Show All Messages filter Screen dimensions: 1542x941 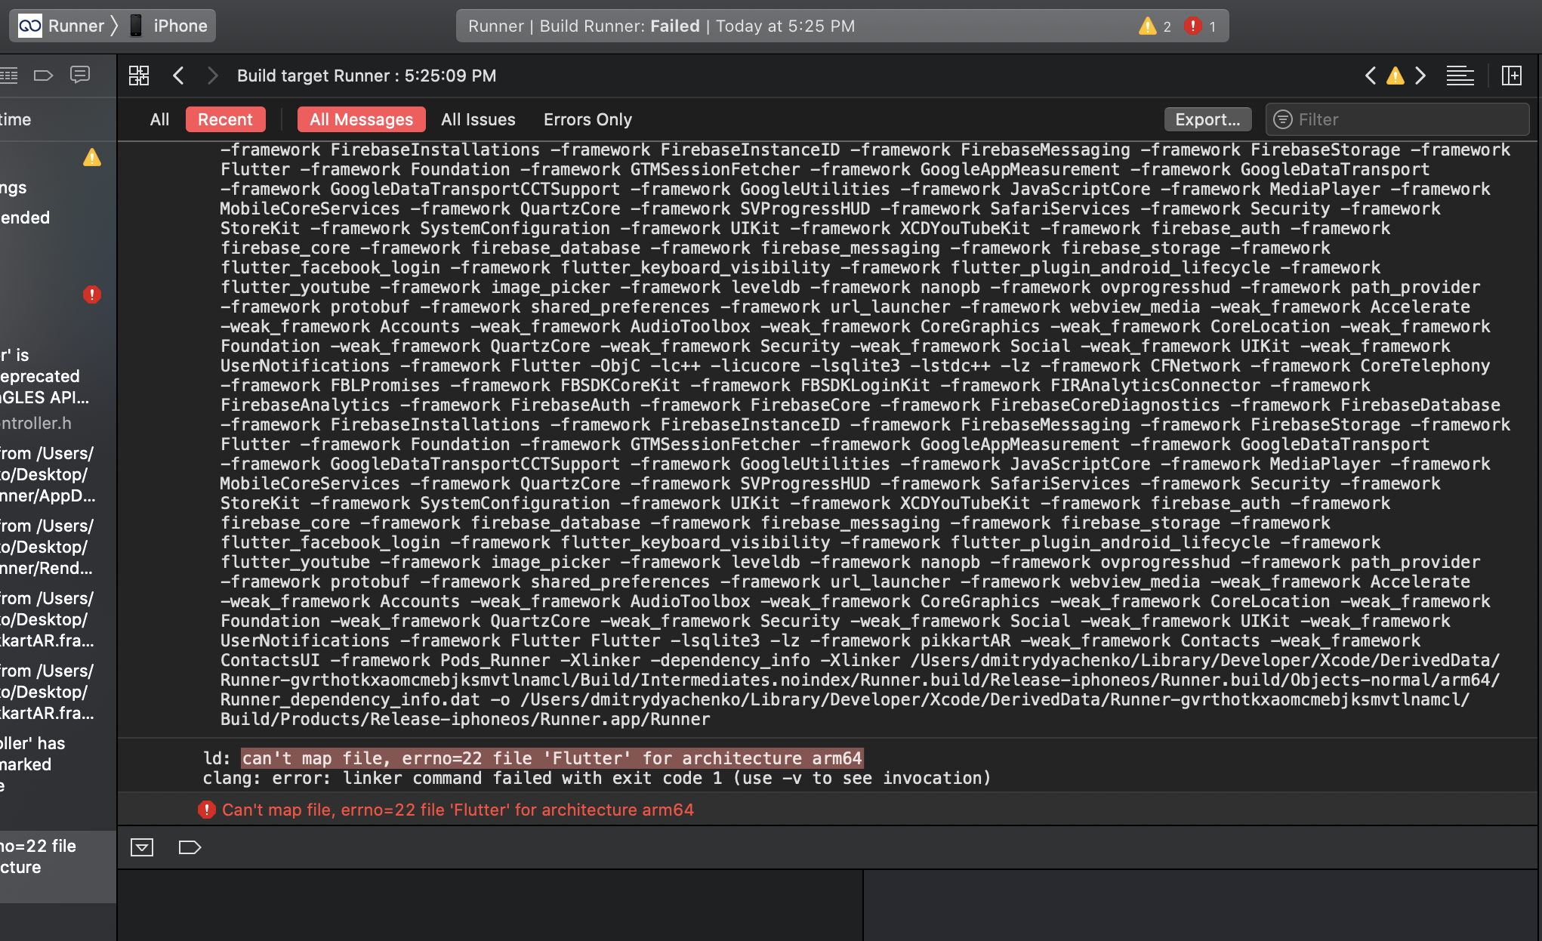click(362, 119)
